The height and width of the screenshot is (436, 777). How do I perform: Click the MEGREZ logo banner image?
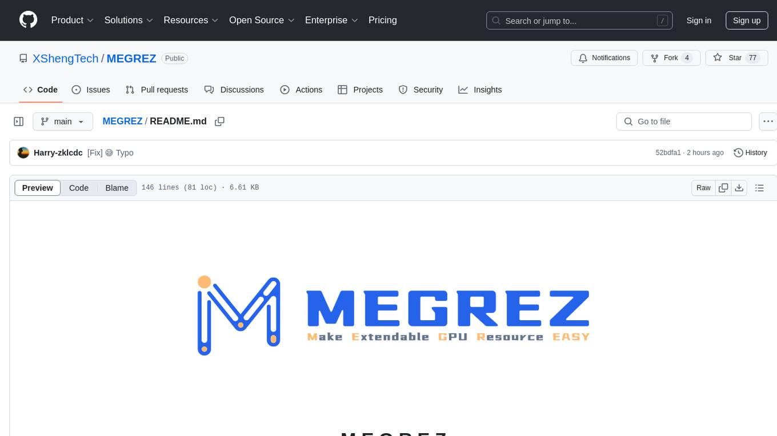(x=393, y=316)
